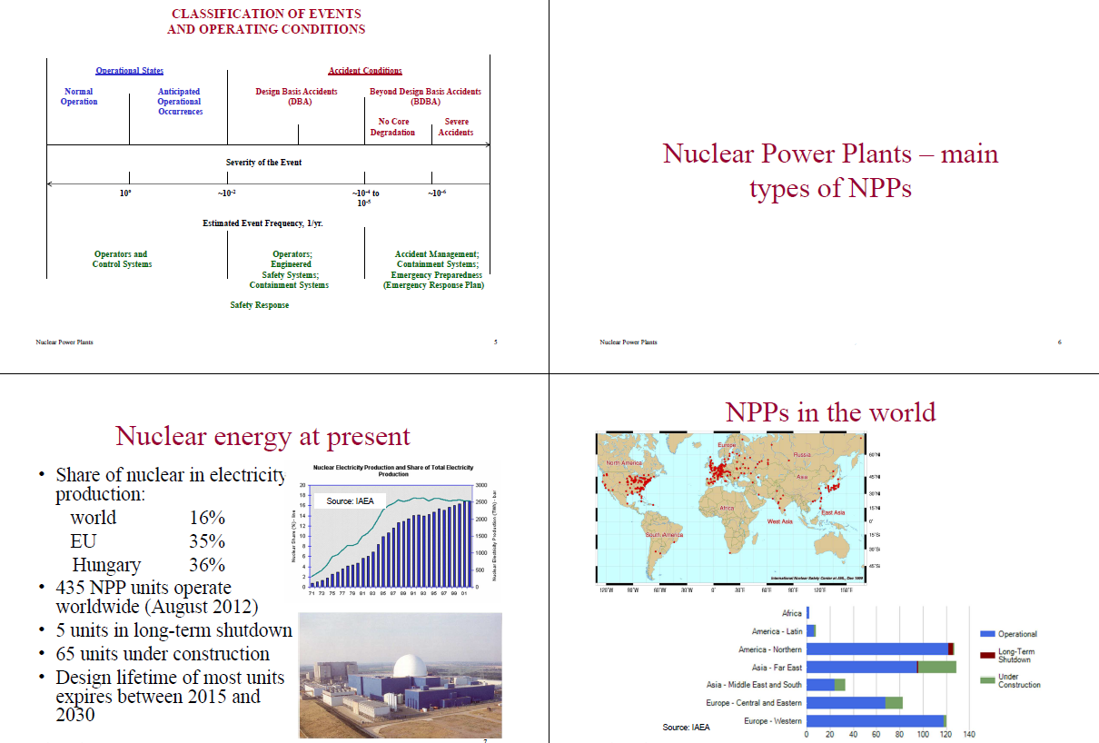This screenshot has width=1099, height=743.
Task: Select the "world 16%" row
Action: [148, 518]
